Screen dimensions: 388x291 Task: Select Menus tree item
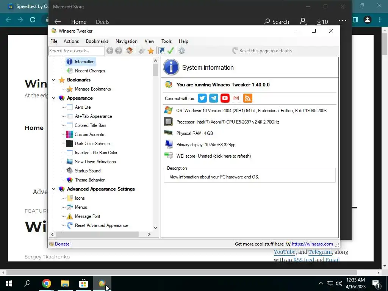tap(81, 207)
